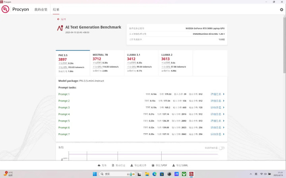Switch to the Results tab
This screenshot has height=178, width=286.
pyautogui.click(x=56, y=9)
